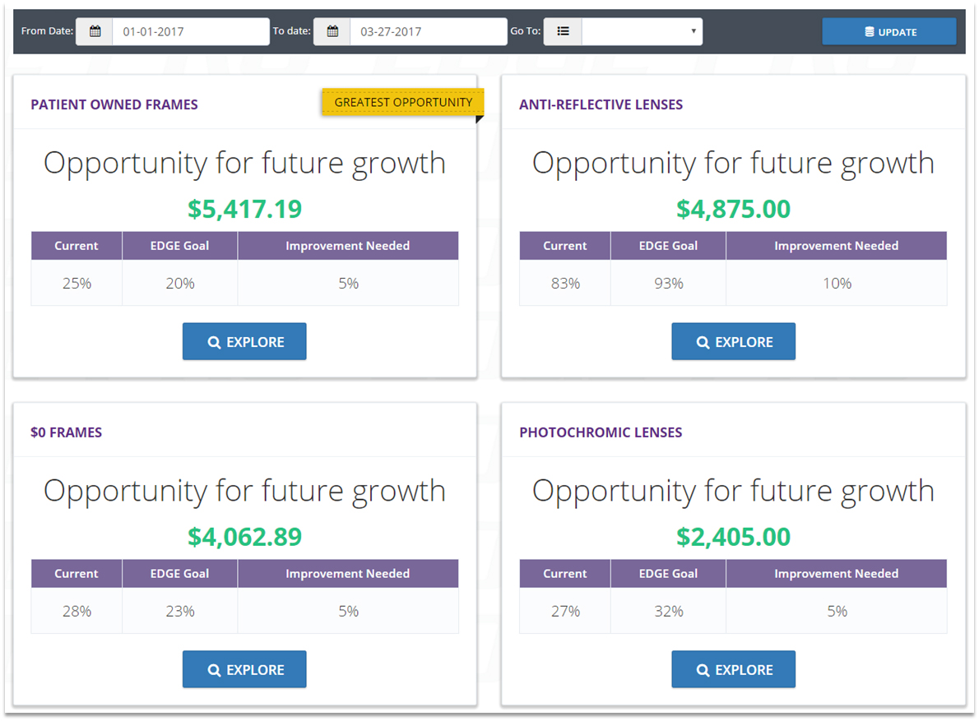
Task: Click magnifier icon in Photochromic Lenses Explore
Action: coord(703,671)
